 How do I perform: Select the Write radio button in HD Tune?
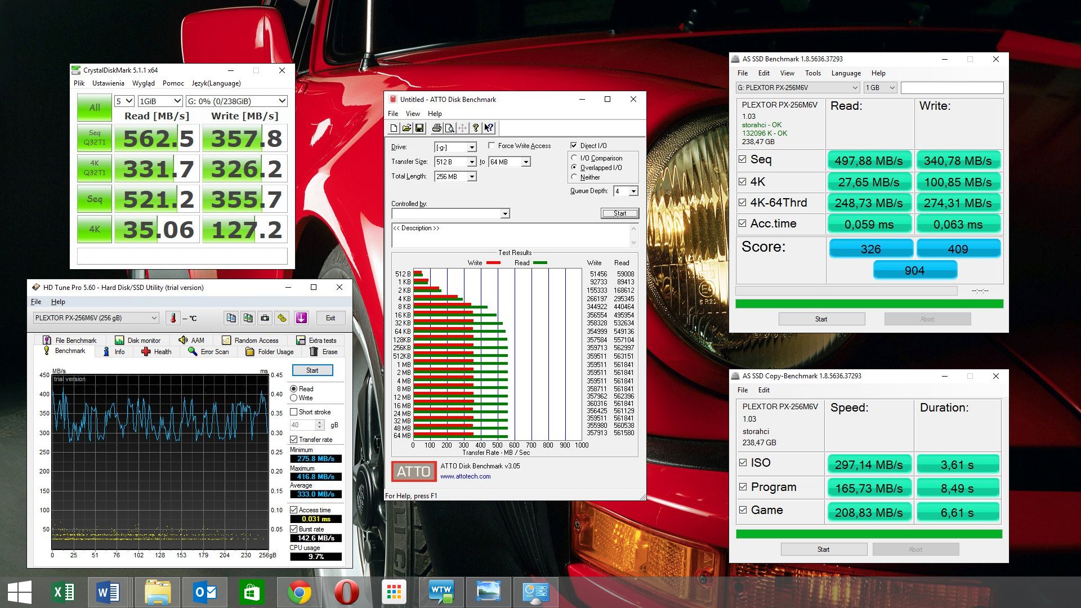[293, 398]
